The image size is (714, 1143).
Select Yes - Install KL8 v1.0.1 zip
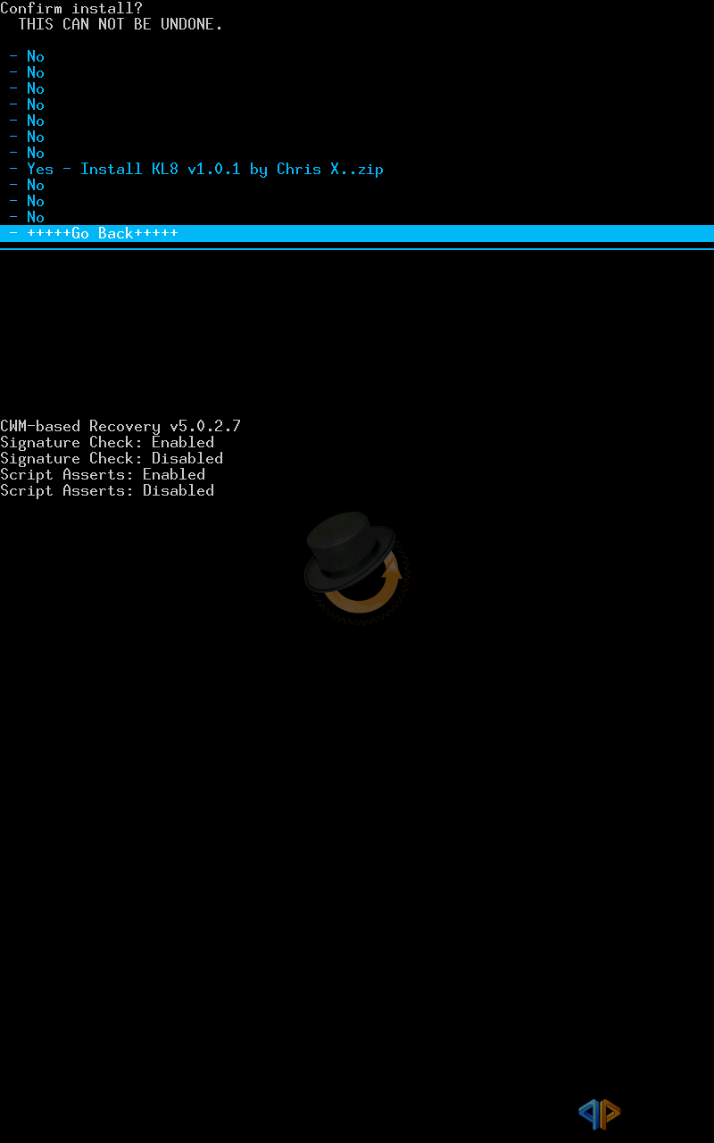tap(196, 169)
